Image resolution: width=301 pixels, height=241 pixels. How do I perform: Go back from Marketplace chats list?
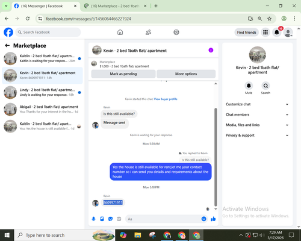click(x=7, y=46)
